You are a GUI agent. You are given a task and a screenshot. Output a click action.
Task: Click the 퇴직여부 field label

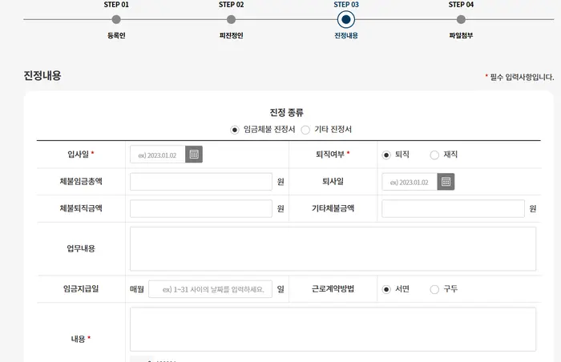click(330, 155)
